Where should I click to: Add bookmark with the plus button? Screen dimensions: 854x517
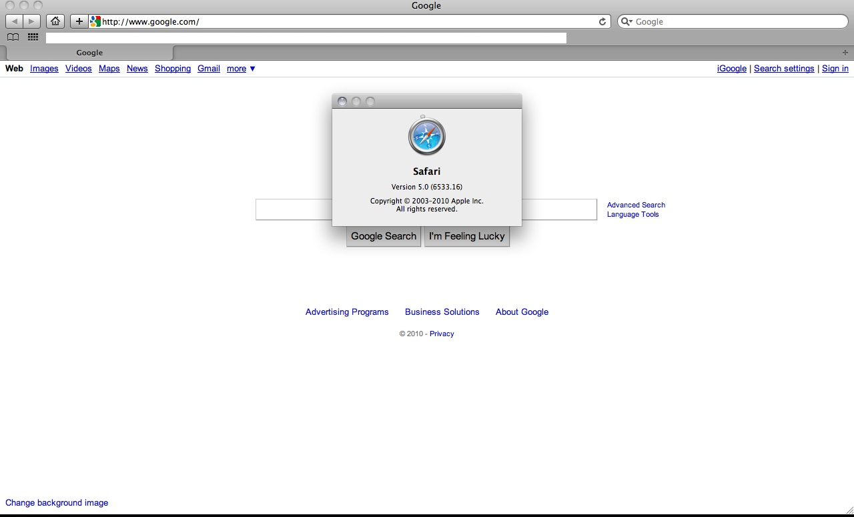[x=79, y=21]
